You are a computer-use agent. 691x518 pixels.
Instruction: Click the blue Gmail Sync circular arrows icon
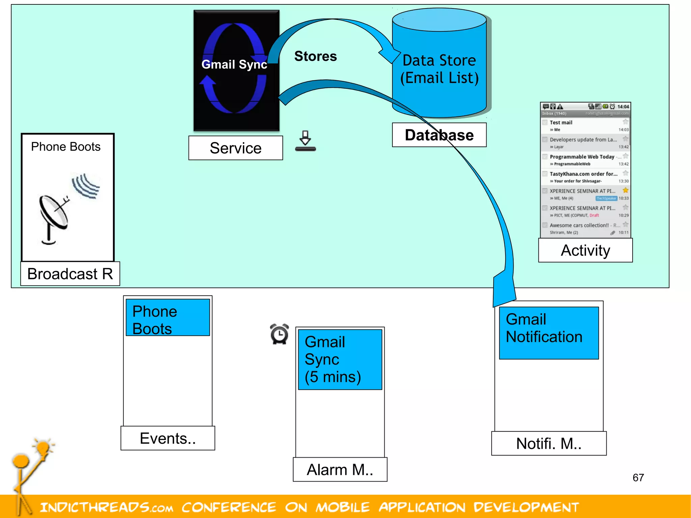pyautogui.click(x=235, y=67)
